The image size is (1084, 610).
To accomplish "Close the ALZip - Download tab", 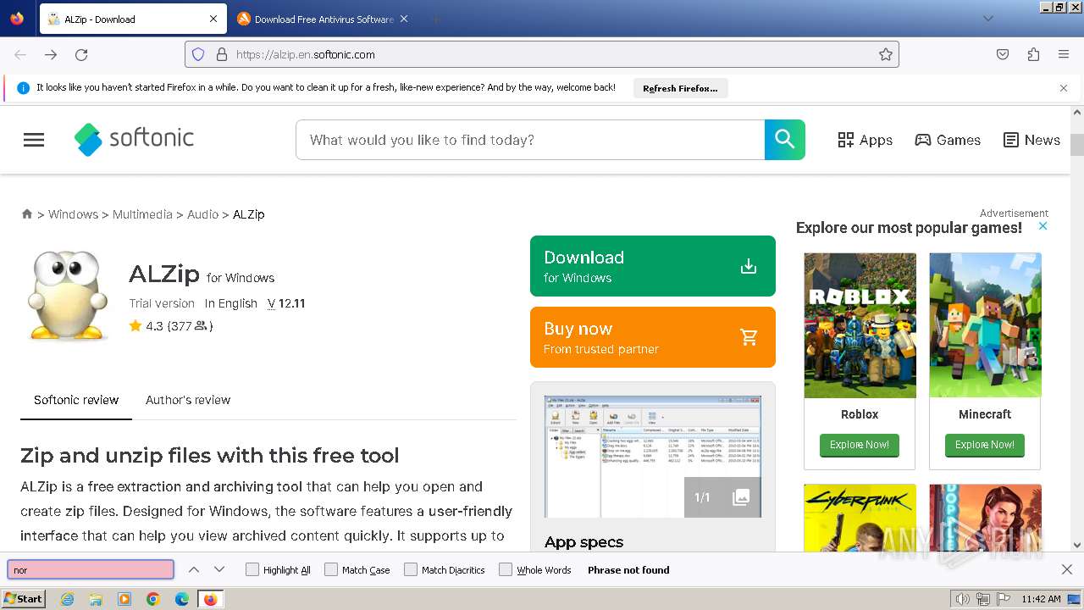I will tap(213, 19).
